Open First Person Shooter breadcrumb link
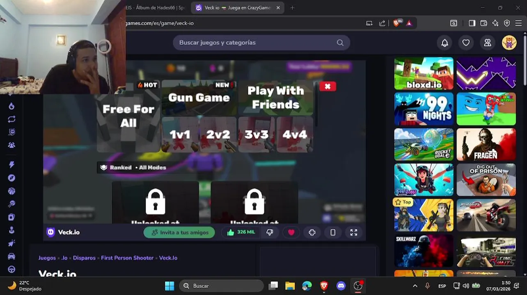527x295 pixels. [x=127, y=258]
